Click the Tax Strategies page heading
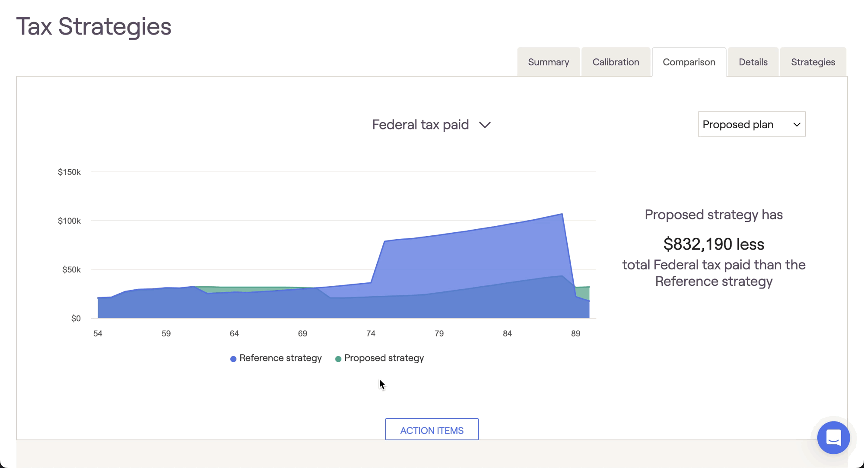 (x=94, y=26)
